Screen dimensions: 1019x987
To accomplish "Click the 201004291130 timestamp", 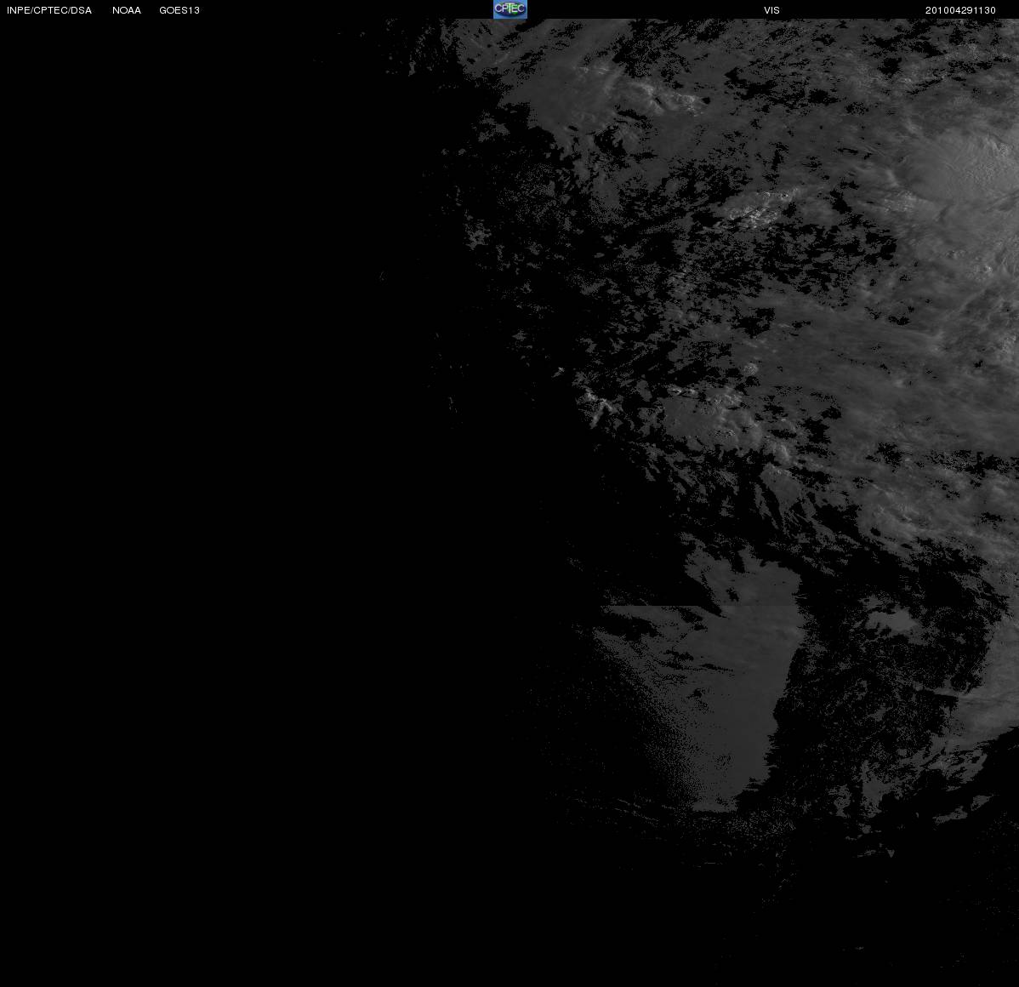I will (960, 10).
